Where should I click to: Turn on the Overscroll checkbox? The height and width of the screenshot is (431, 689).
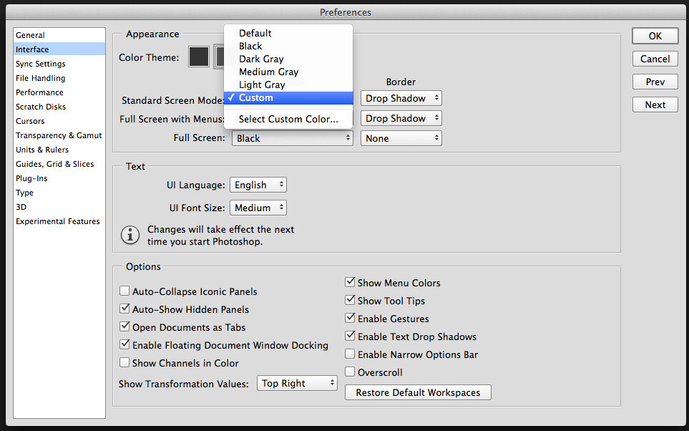click(x=350, y=372)
